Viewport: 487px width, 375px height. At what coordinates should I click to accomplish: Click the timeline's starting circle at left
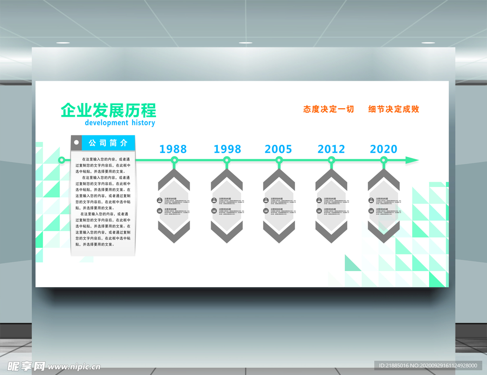point(61,160)
